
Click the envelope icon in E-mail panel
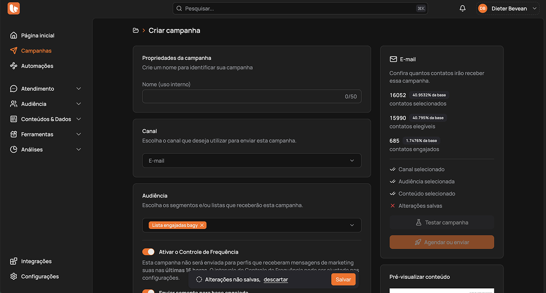click(x=393, y=59)
